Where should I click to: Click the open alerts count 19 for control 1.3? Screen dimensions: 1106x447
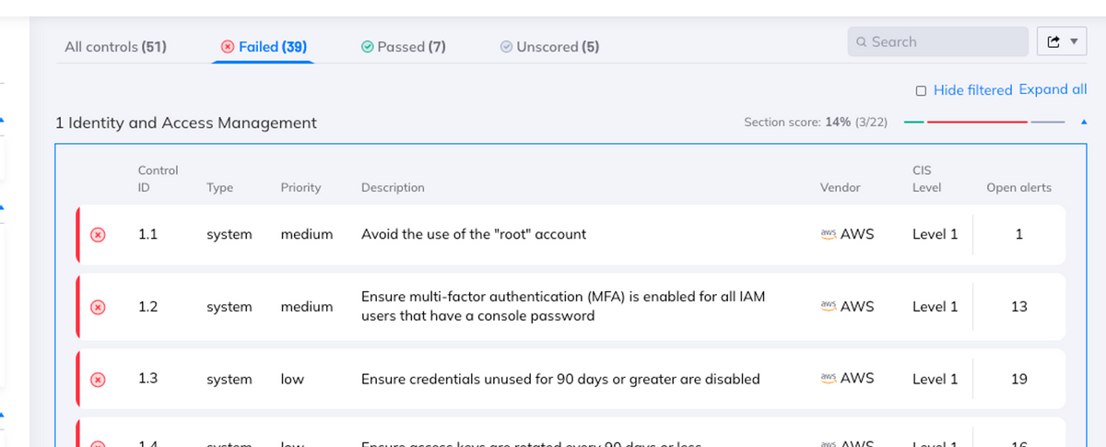1018,379
